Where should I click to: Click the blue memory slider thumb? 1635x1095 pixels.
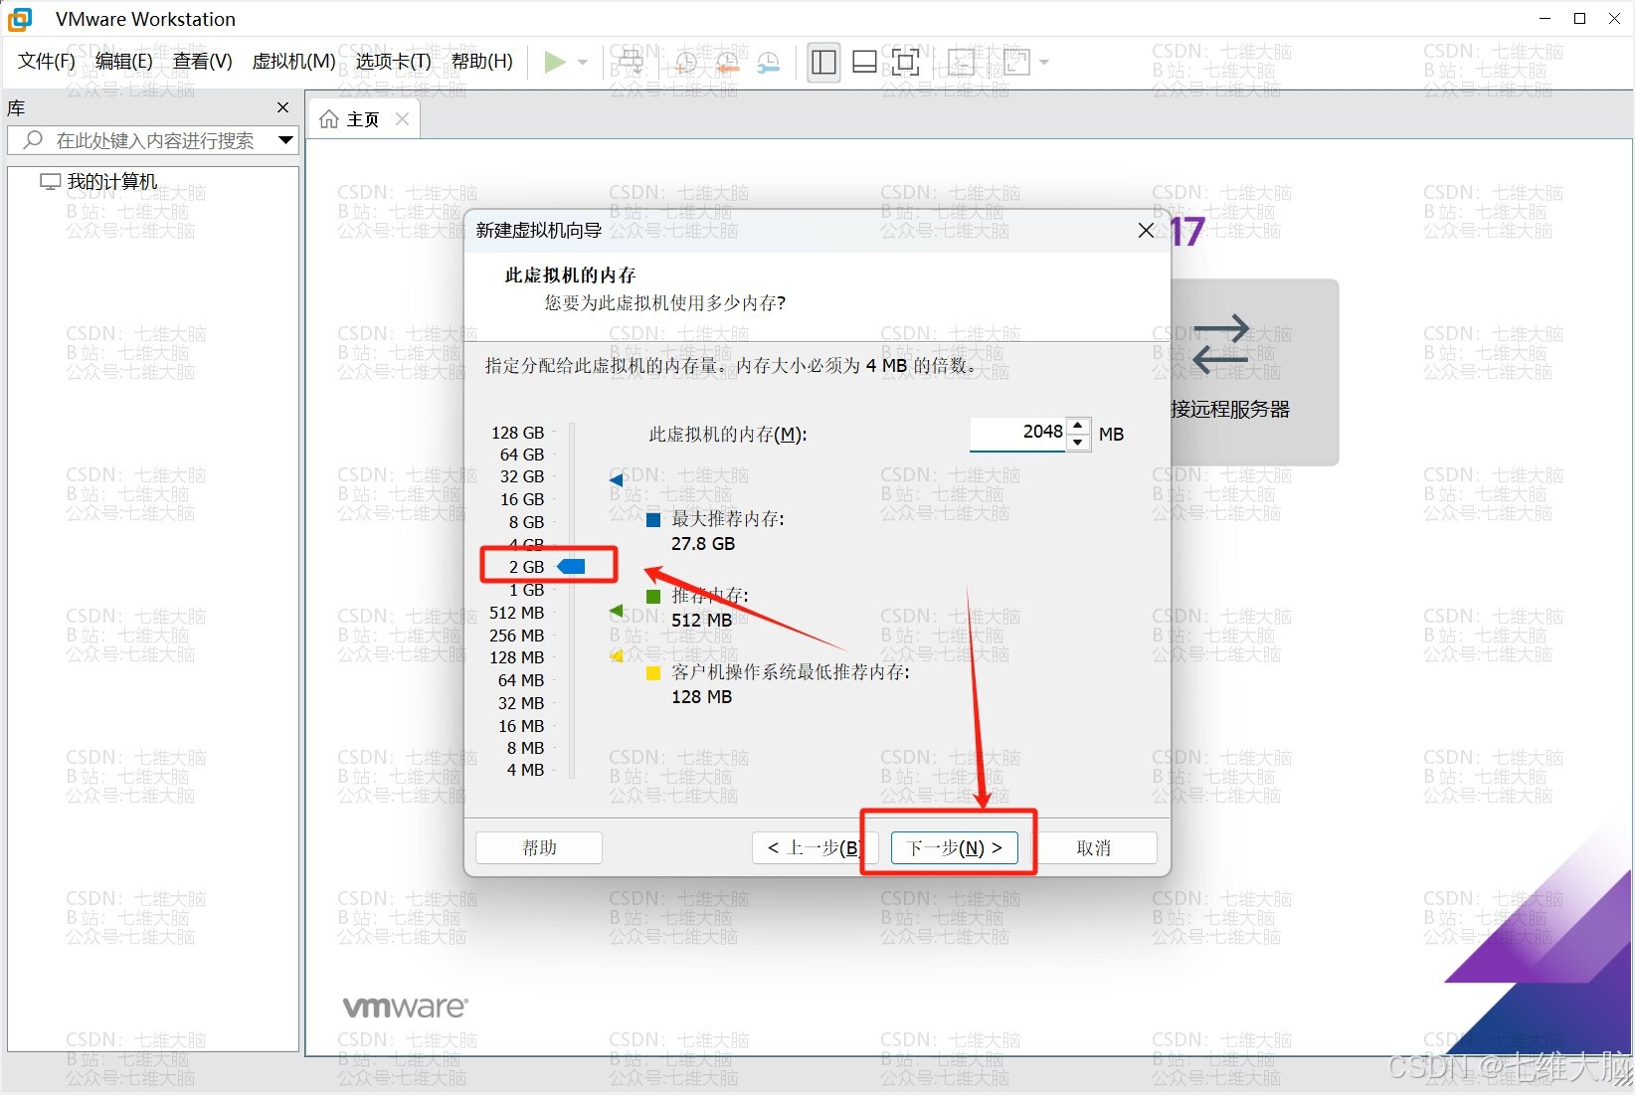pyautogui.click(x=572, y=567)
